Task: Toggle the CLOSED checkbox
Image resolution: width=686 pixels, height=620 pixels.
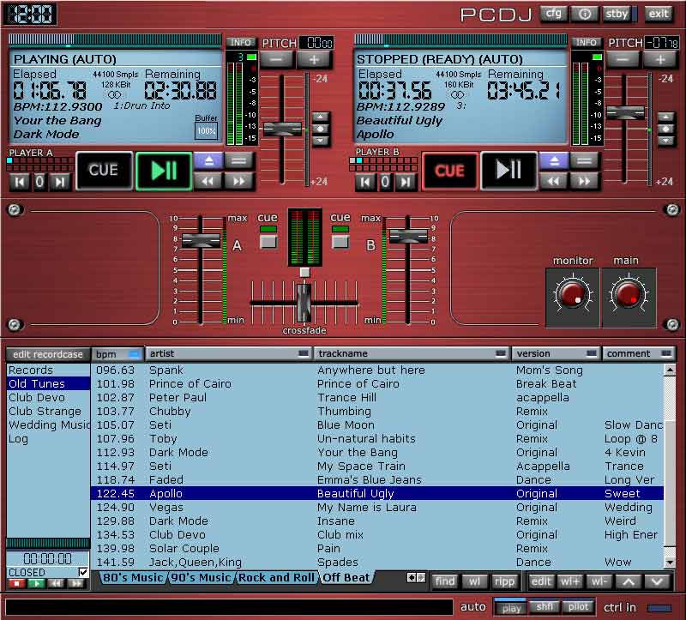Action: click(x=82, y=572)
